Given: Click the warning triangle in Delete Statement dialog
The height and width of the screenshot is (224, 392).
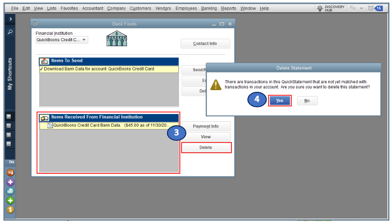Looking at the screenshot, I should coord(216,85).
